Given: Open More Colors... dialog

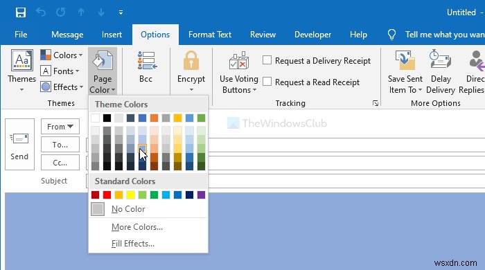Looking at the screenshot, I should click(x=148, y=227).
